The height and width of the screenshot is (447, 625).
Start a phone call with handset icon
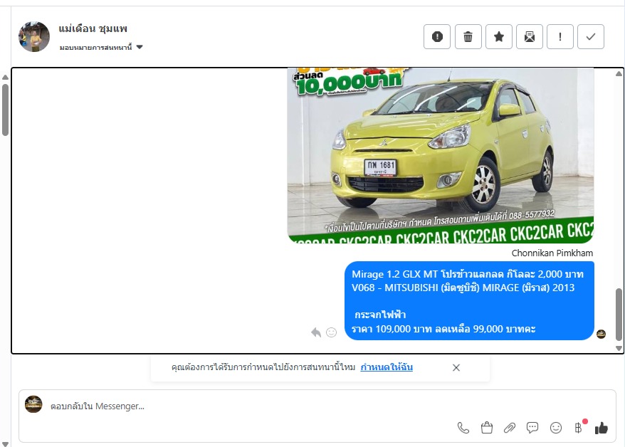463,428
